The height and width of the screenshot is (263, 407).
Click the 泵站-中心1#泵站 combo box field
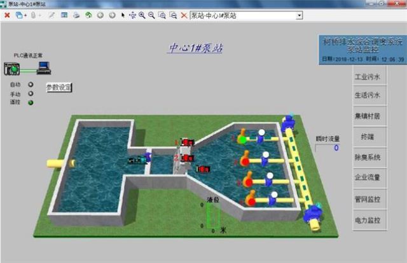[246, 15]
